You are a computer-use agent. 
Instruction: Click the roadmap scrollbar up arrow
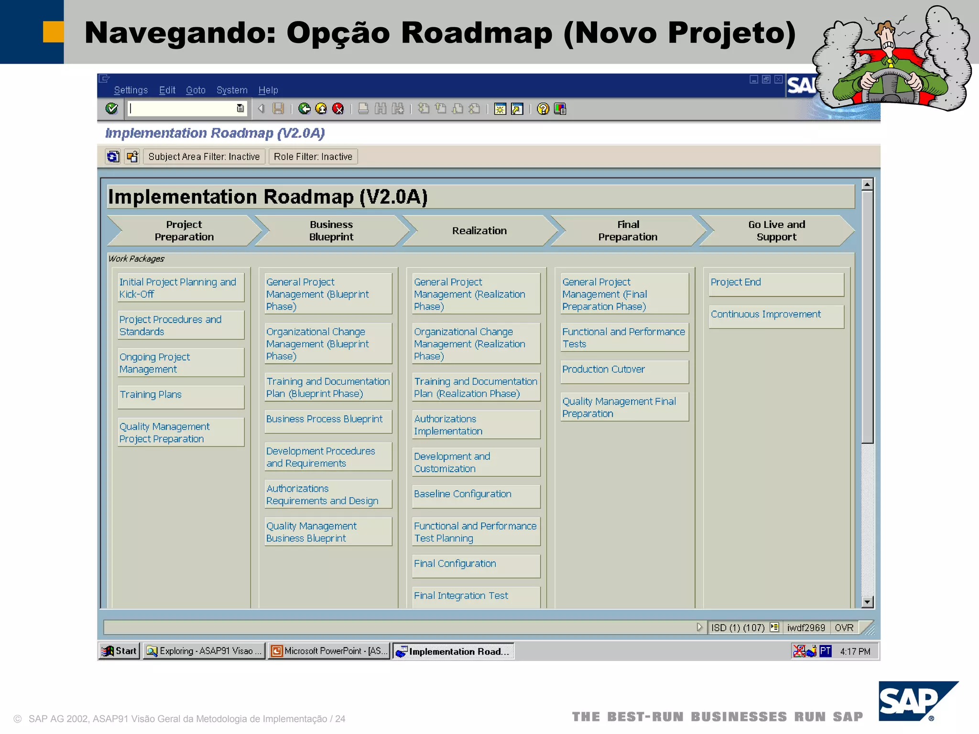click(x=867, y=184)
